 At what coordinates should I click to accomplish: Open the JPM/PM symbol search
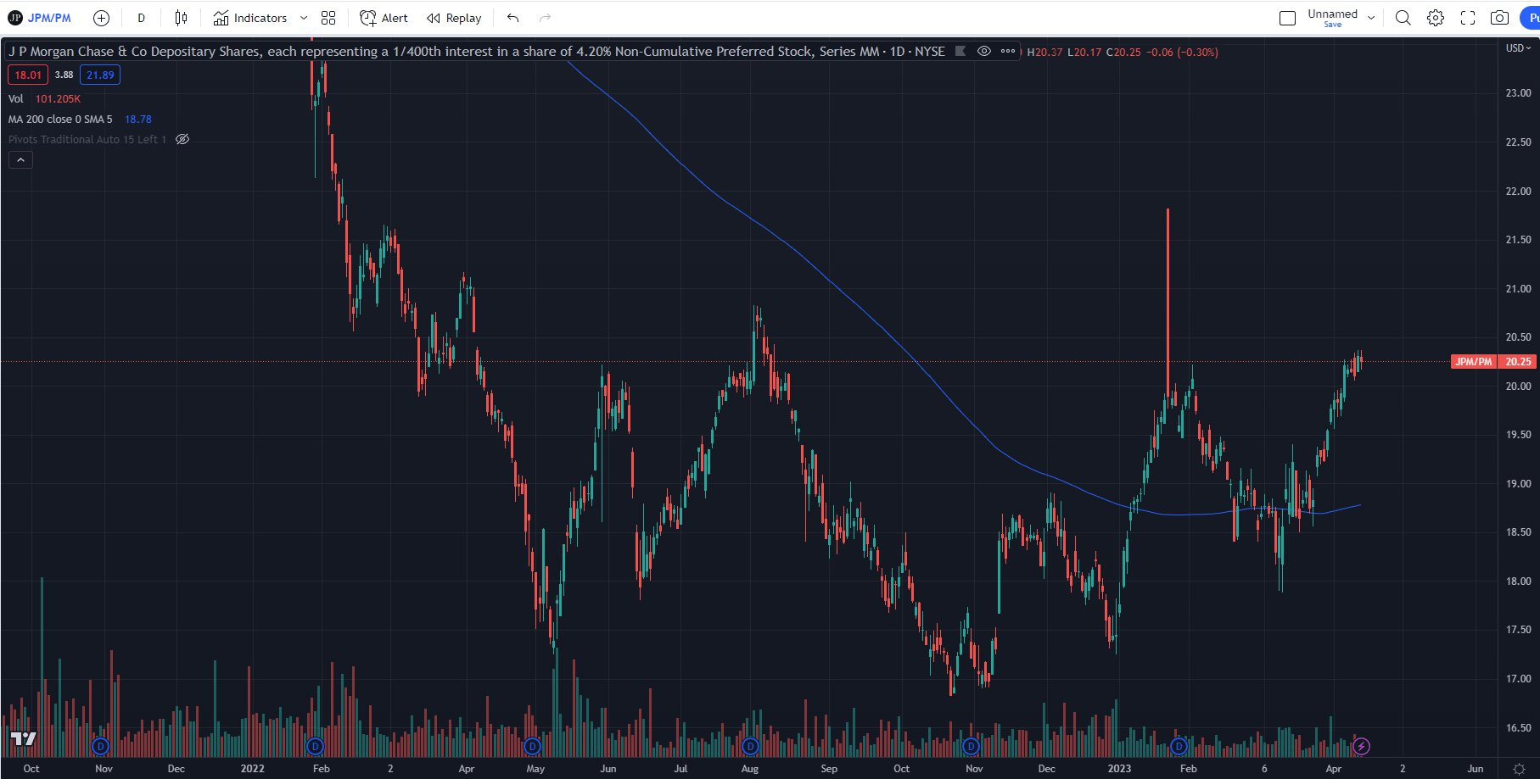(x=40, y=18)
